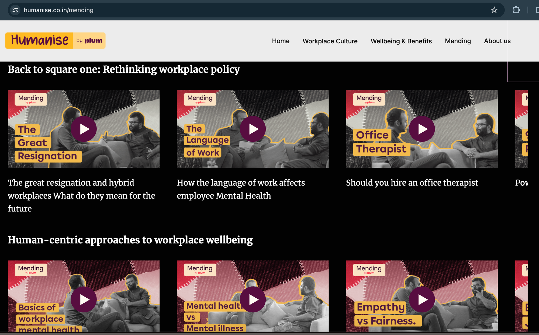
Task: Open Workplace Culture menu item
Action: (330, 41)
